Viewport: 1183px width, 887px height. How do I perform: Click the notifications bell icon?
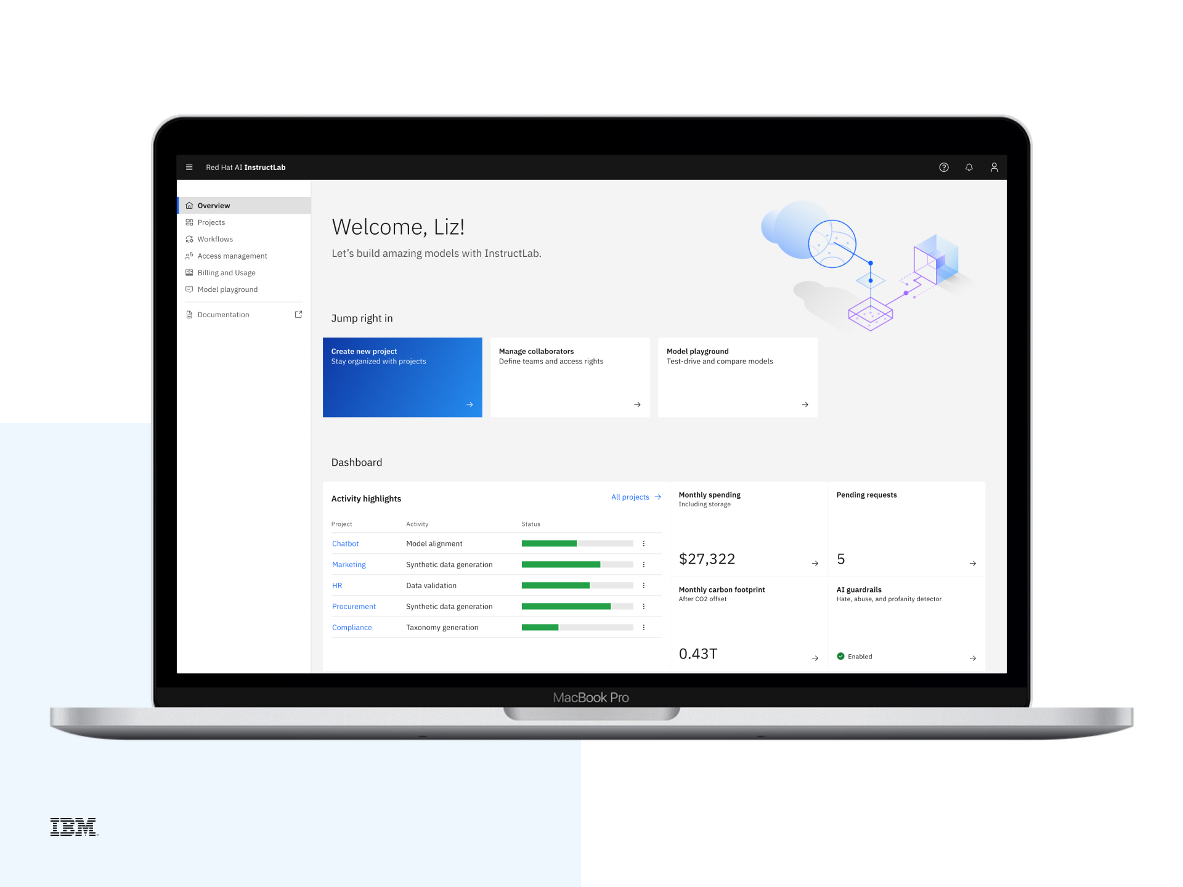coord(969,167)
